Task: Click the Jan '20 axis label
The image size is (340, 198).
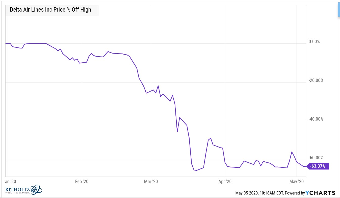Action: point(10,181)
